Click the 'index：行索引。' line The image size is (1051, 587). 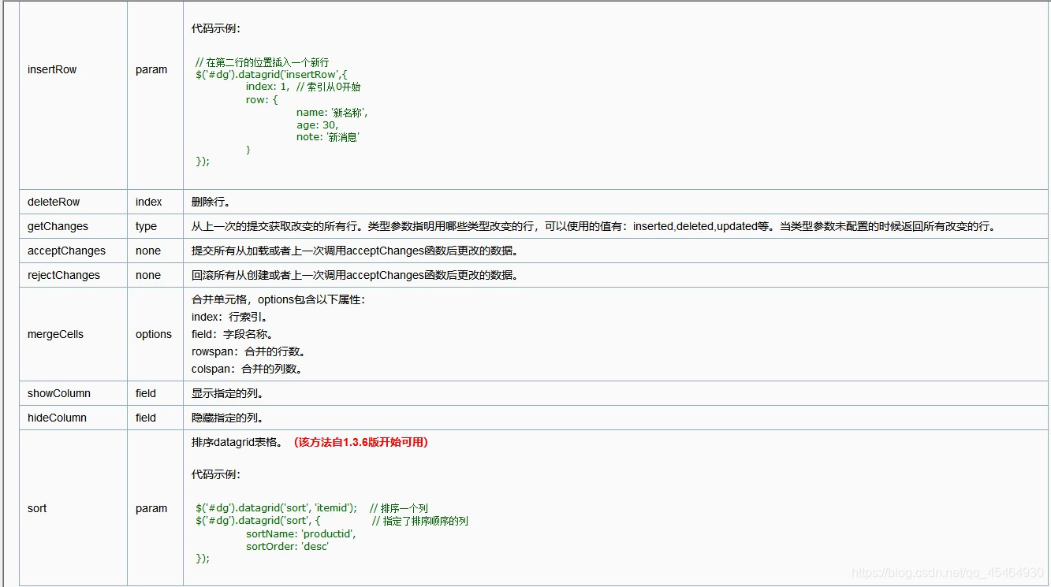coord(229,317)
